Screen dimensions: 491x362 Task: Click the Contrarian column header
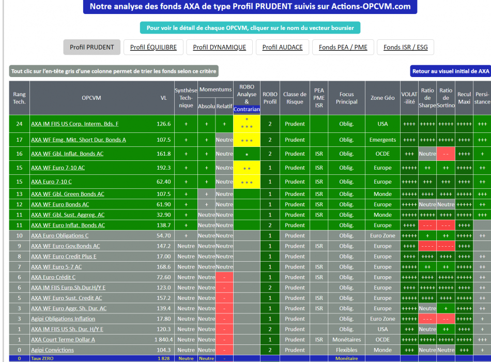[x=247, y=109]
